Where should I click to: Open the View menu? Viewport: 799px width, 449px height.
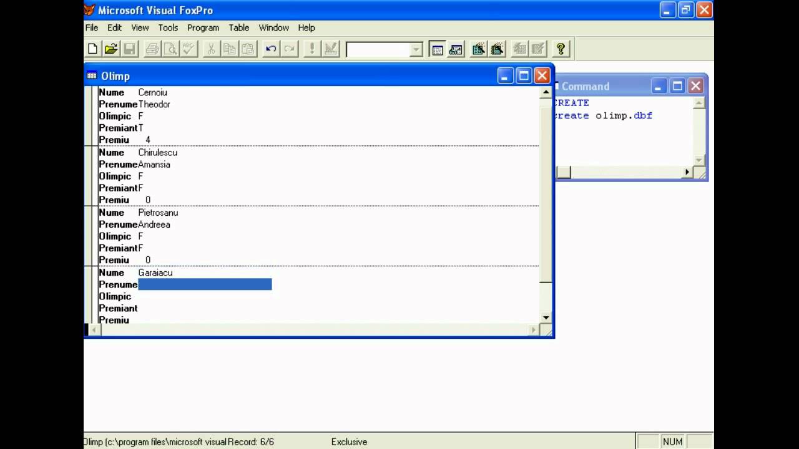point(140,27)
